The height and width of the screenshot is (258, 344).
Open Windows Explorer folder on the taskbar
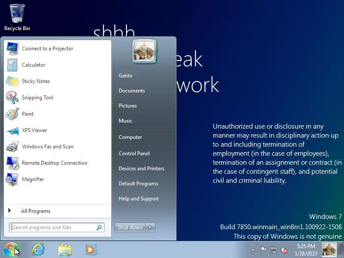click(x=65, y=250)
